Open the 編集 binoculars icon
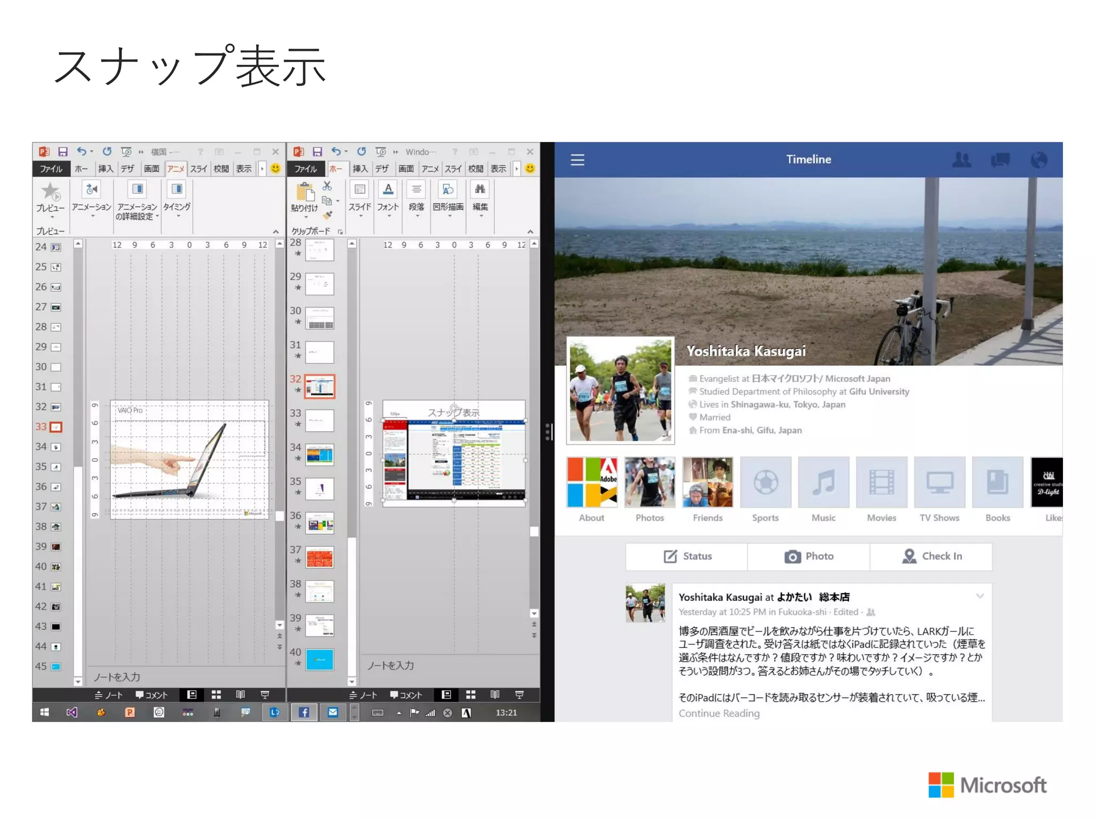Image resolution: width=1095 pixels, height=821 pixels. (480, 189)
